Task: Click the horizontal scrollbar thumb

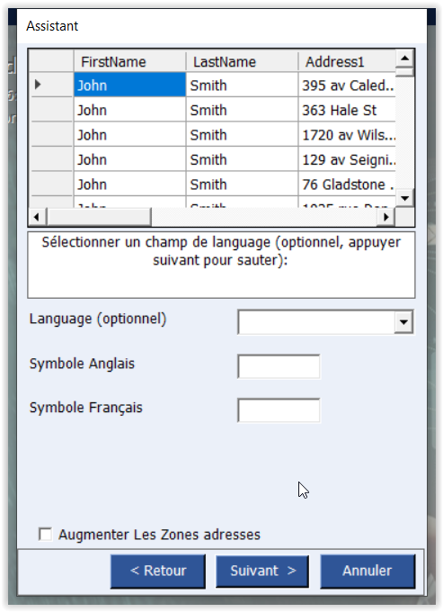Action: [x=99, y=217]
